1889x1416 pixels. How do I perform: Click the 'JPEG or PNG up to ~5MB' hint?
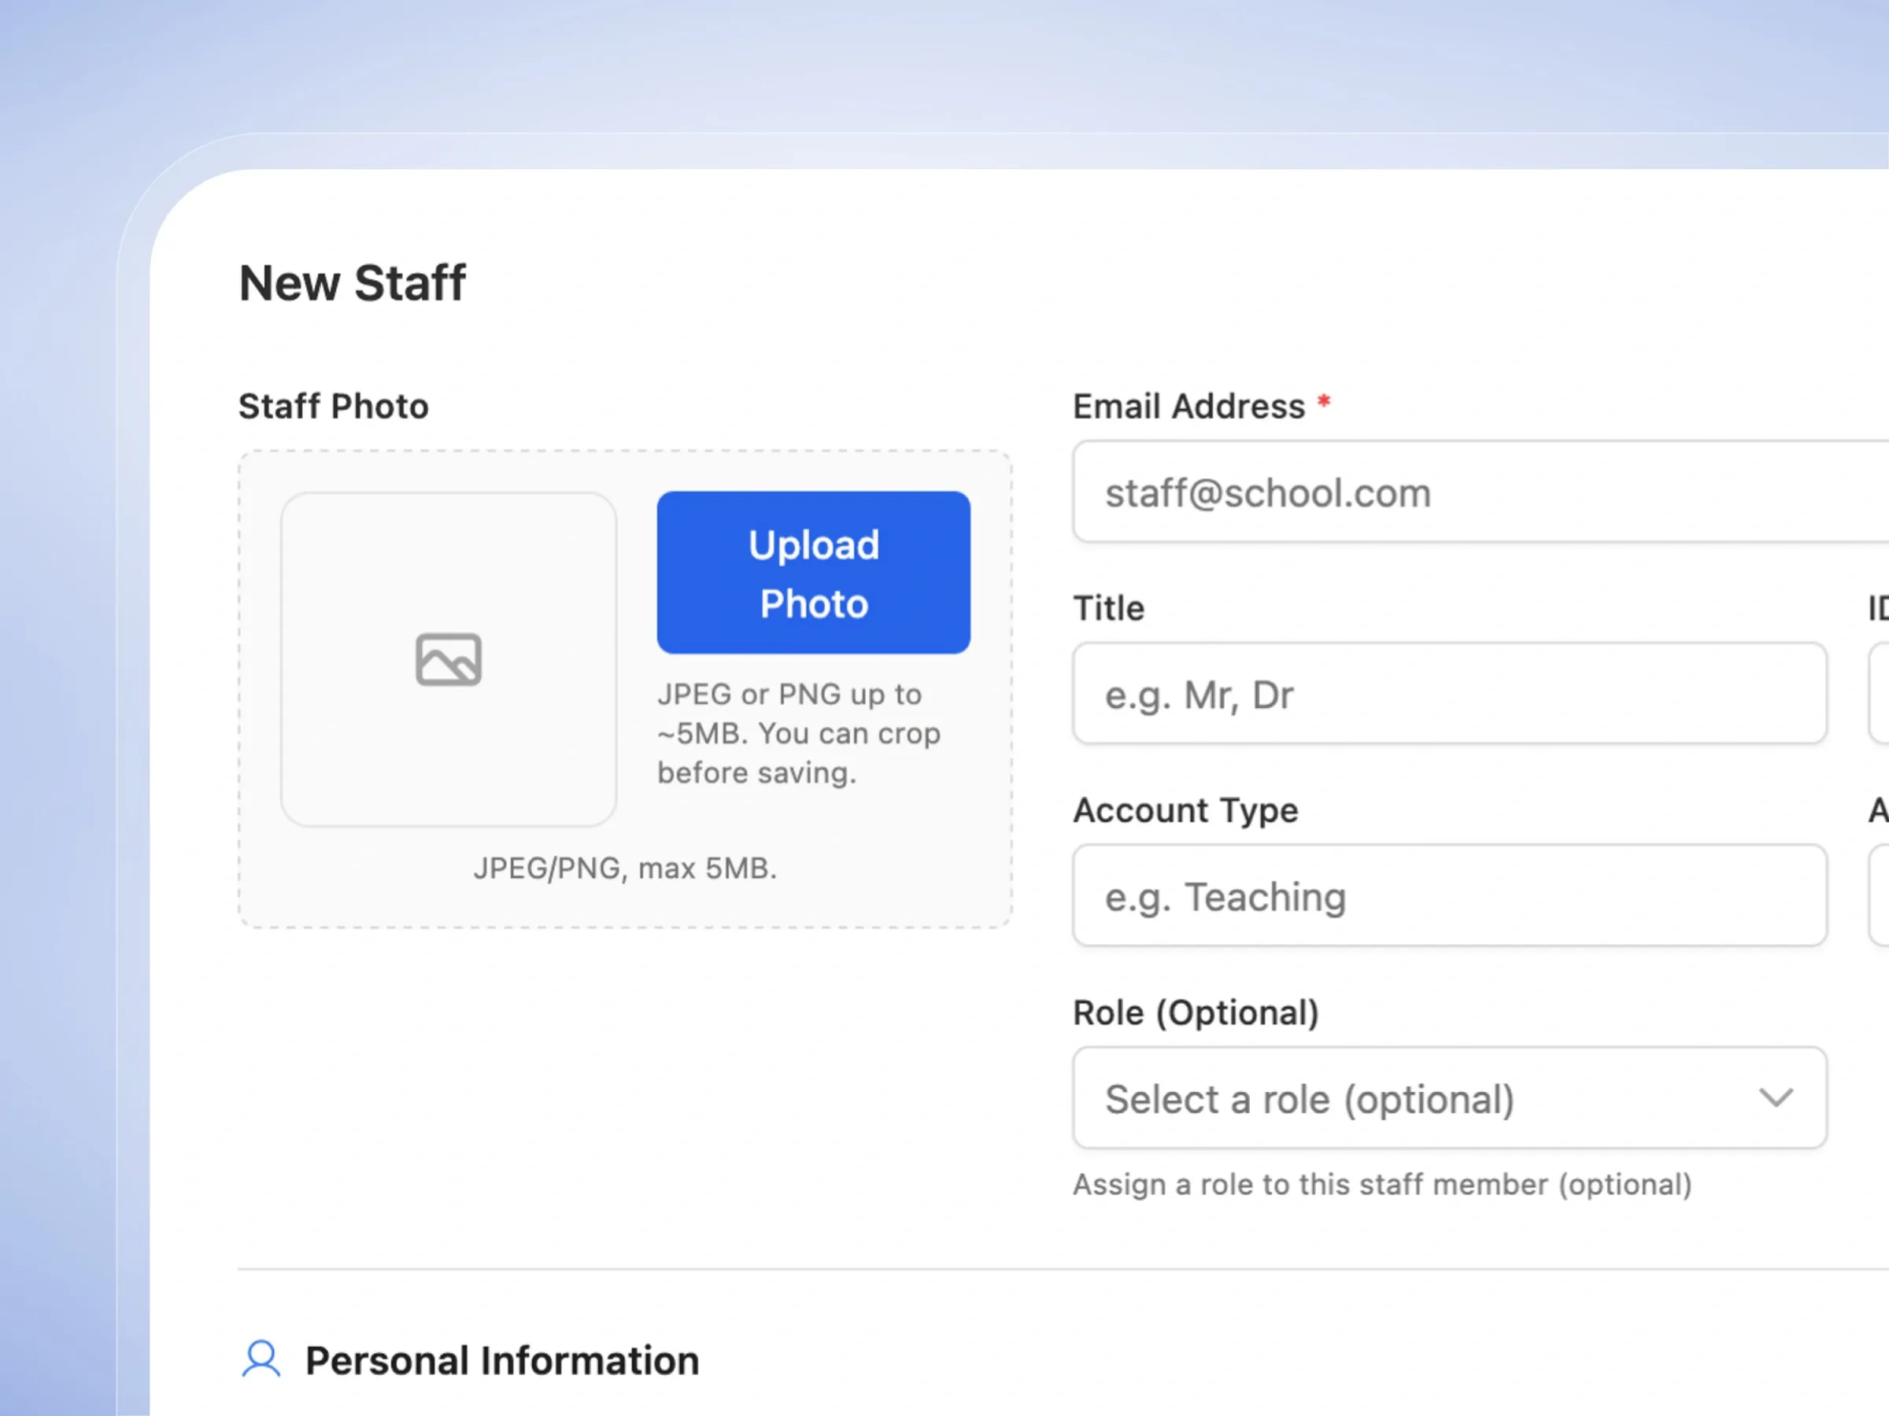(798, 733)
